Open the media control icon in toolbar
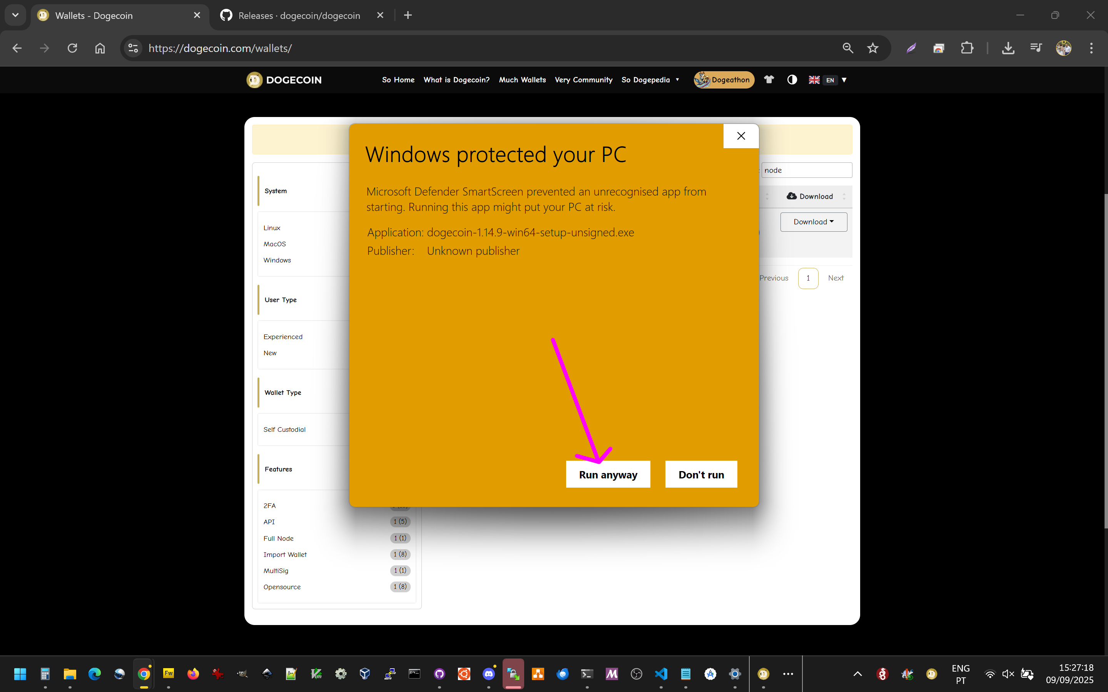The width and height of the screenshot is (1108, 692). point(1036,48)
